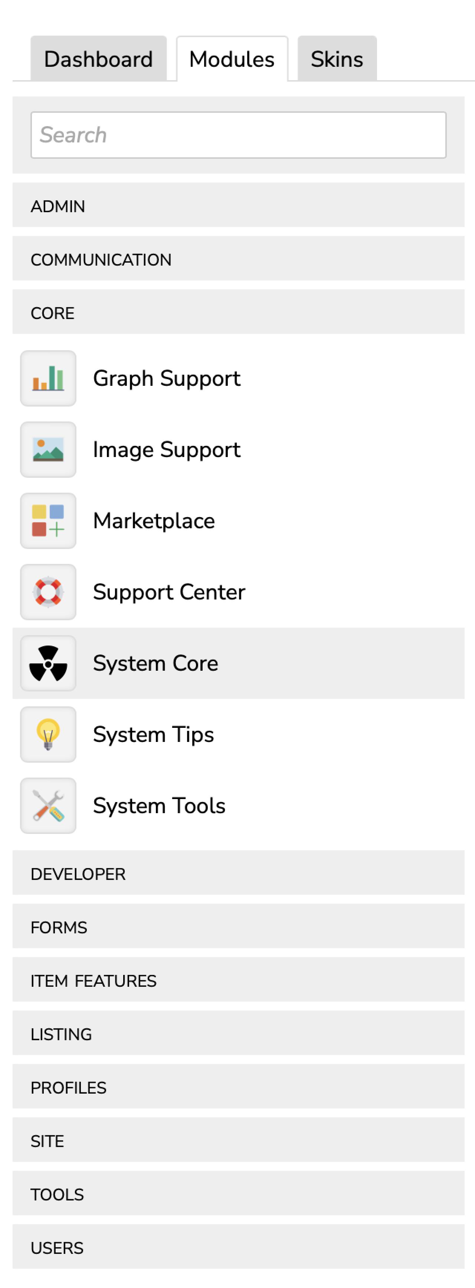Open the System Tools wrench icon
Screen dimensions: 475x1288
pos(48,806)
